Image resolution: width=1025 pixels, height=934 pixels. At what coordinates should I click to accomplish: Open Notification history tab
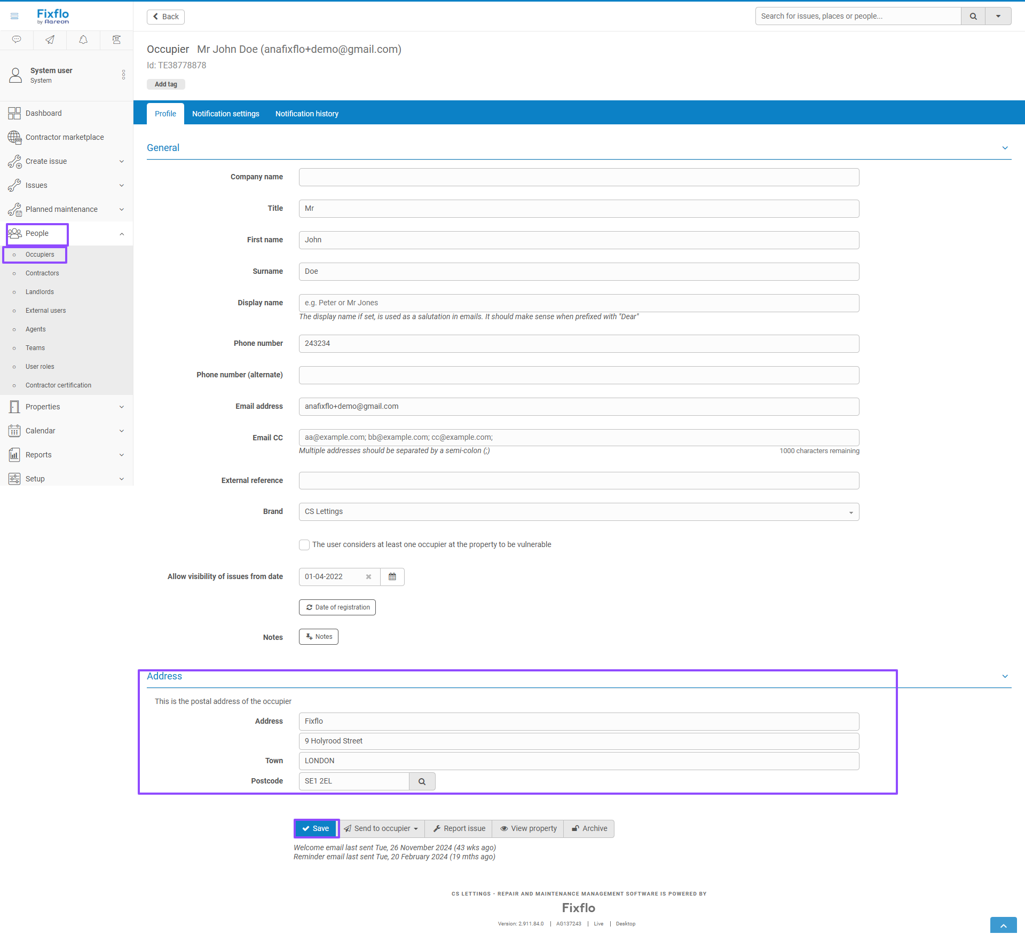306,114
